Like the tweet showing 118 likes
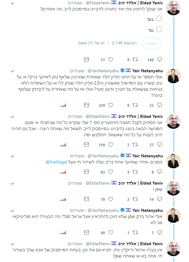The height and width of the screenshot is (262, 189). [111, 145]
